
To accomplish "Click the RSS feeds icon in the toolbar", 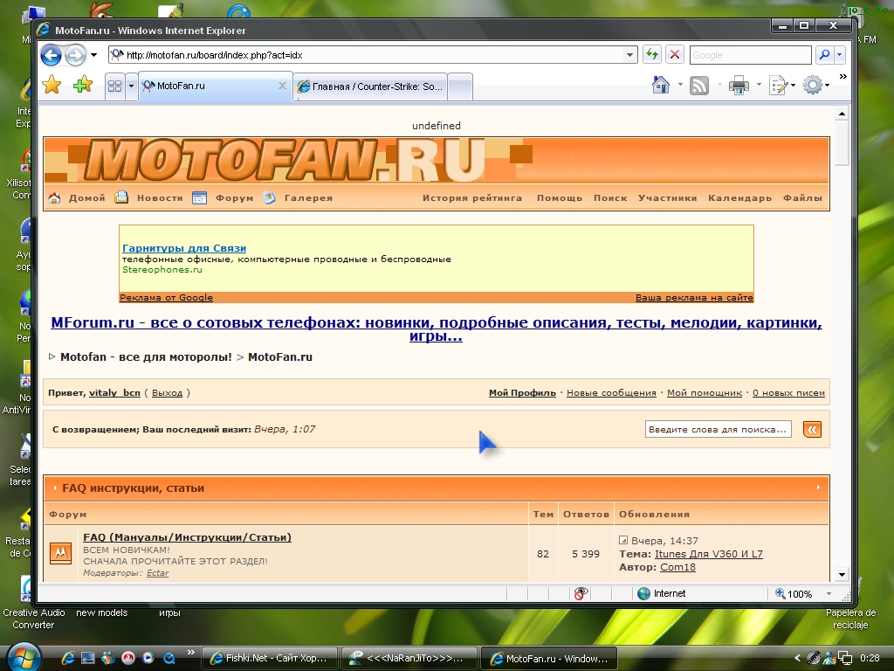I will point(699,86).
